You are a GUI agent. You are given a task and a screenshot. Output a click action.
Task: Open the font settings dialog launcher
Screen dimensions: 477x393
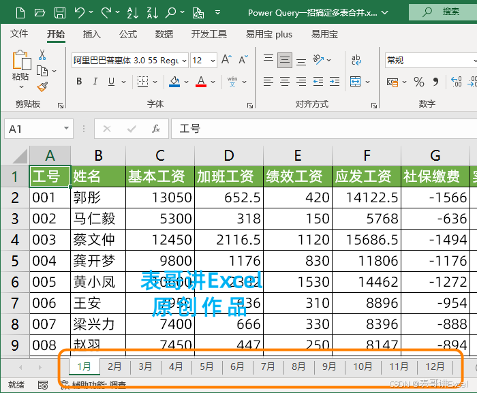click(250, 106)
